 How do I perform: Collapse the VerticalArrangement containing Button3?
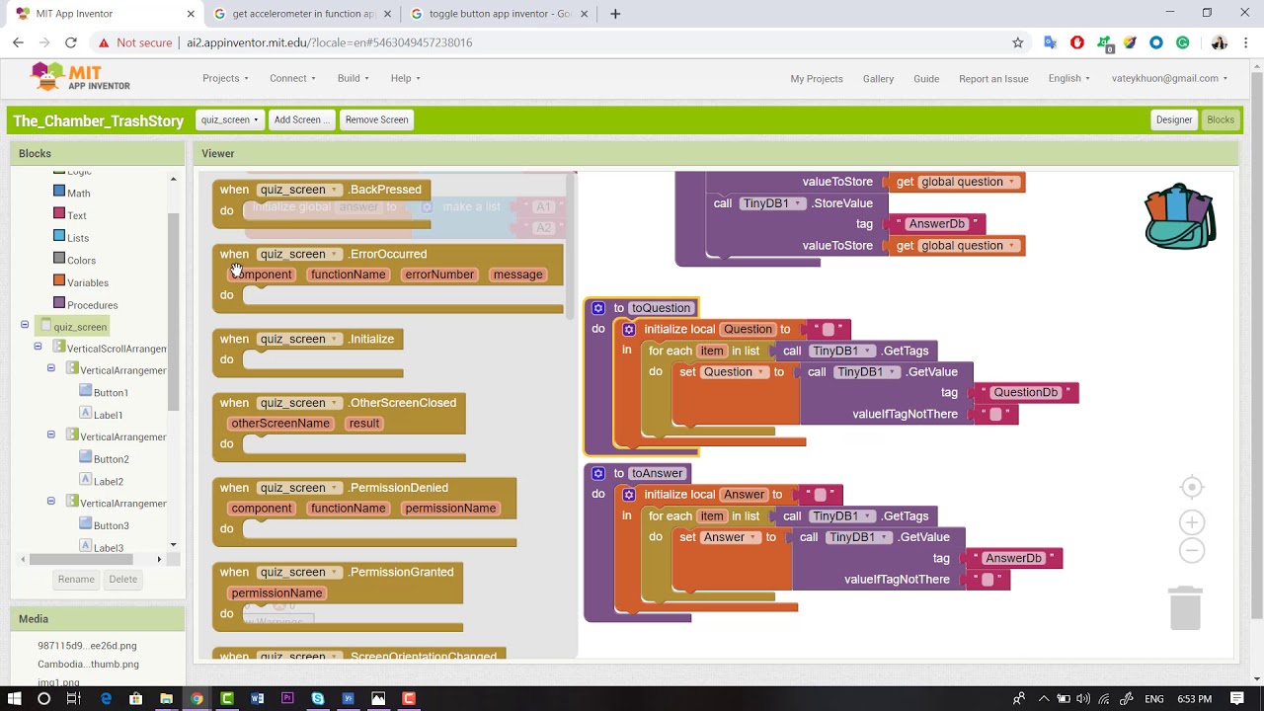[51, 501]
